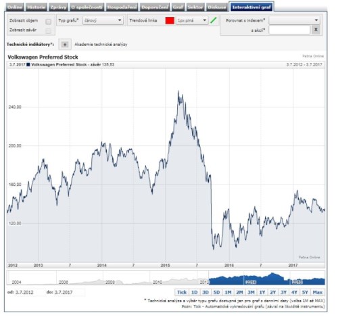Viewport: 338px width, 317px height.
Task: Open the Online tab
Action: pyautogui.click(x=15, y=7)
